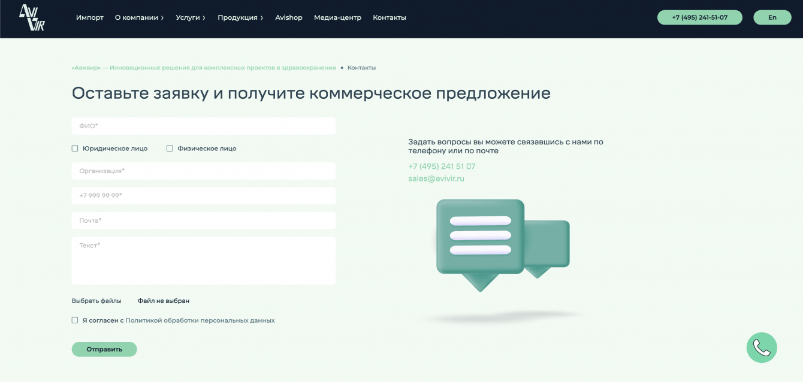The image size is (803, 382).
Task: Focus the phone number +7 999 field
Action: [x=204, y=196]
